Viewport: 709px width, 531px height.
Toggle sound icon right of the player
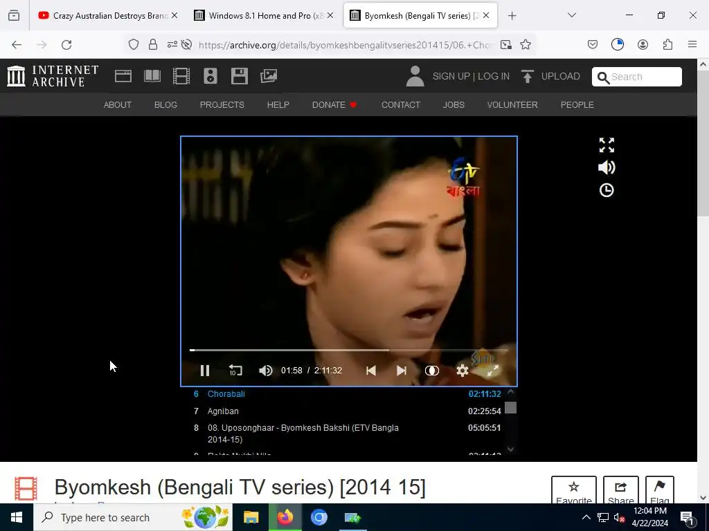[x=607, y=167]
